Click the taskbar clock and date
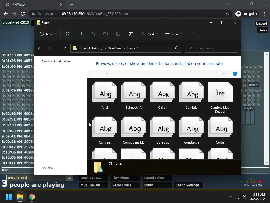The image size is (270, 203). click(x=257, y=197)
